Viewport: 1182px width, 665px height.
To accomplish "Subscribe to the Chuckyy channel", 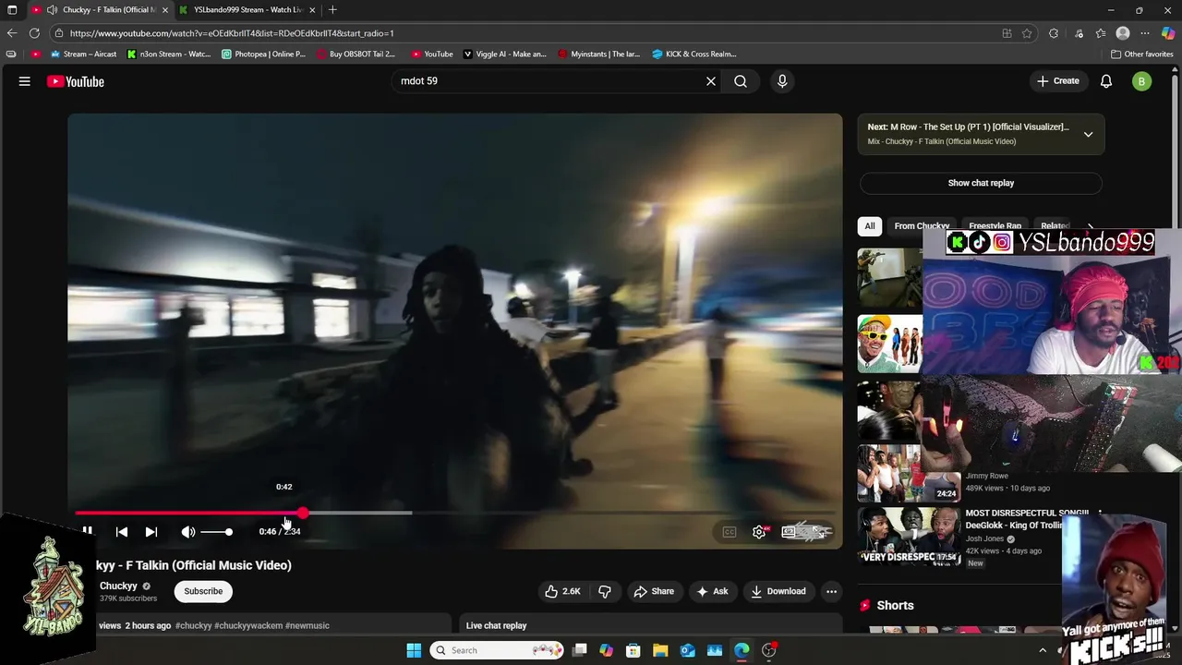I will [x=203, y=591].
